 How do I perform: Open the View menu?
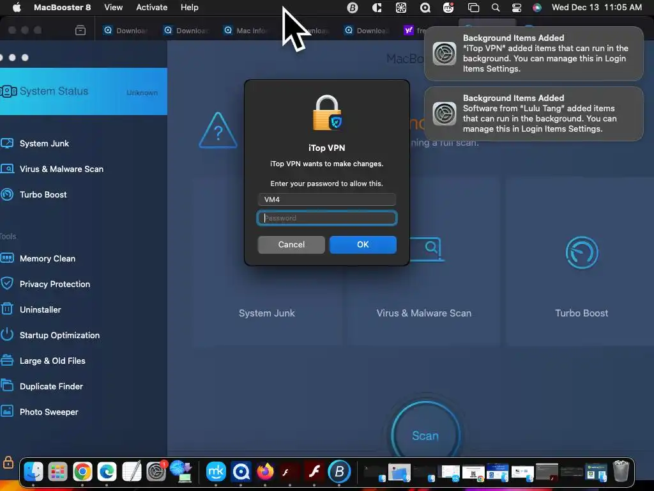click(114, 8)
